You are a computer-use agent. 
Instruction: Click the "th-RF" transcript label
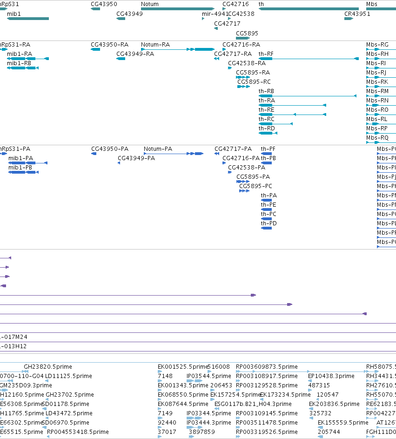point(266,54)
